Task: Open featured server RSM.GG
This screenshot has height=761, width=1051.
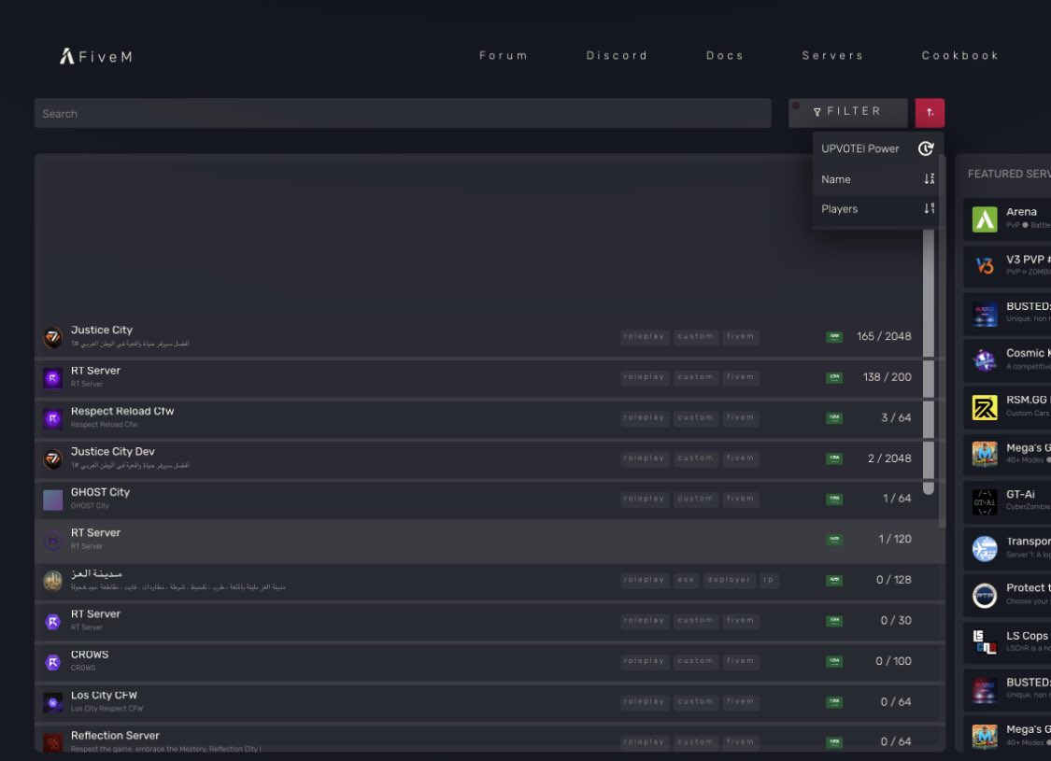Action: (1007, 406)
